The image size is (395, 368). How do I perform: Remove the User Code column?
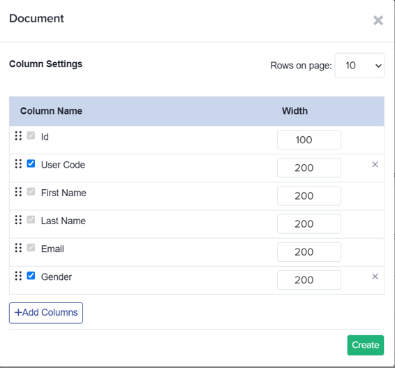click(x=375, y=164)
